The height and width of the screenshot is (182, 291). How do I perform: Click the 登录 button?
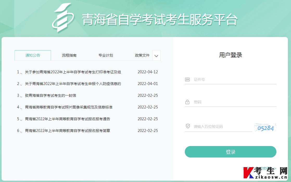point(230,151)
